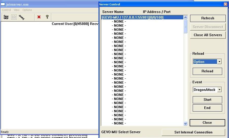Click the log list toolbar icon
229x138 pixels.
pos(14,17)
